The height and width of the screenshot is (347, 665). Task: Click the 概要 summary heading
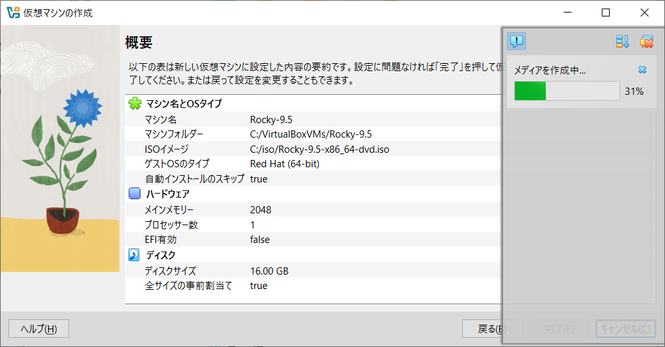139,42
